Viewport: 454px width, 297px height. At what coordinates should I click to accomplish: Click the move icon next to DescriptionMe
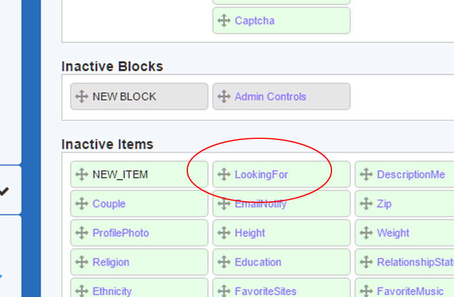click(x=366, y=175)
